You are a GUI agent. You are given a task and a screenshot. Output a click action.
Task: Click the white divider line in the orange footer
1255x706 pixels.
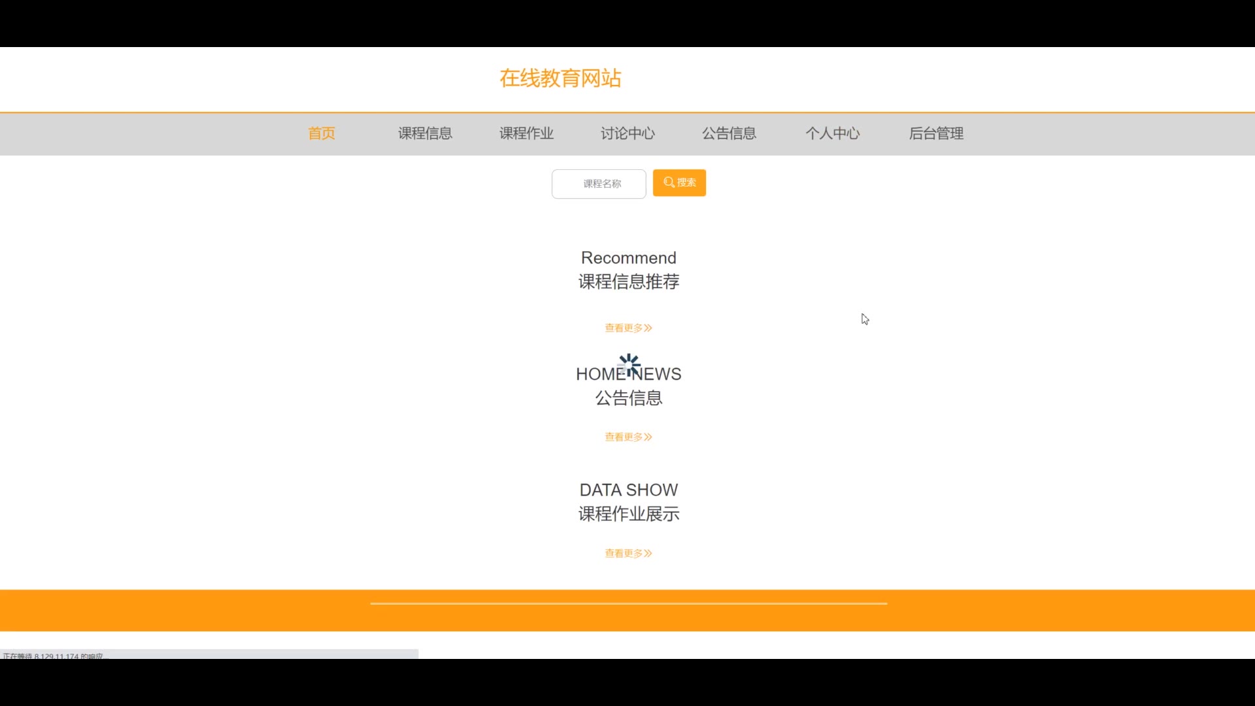pos(628,603)
